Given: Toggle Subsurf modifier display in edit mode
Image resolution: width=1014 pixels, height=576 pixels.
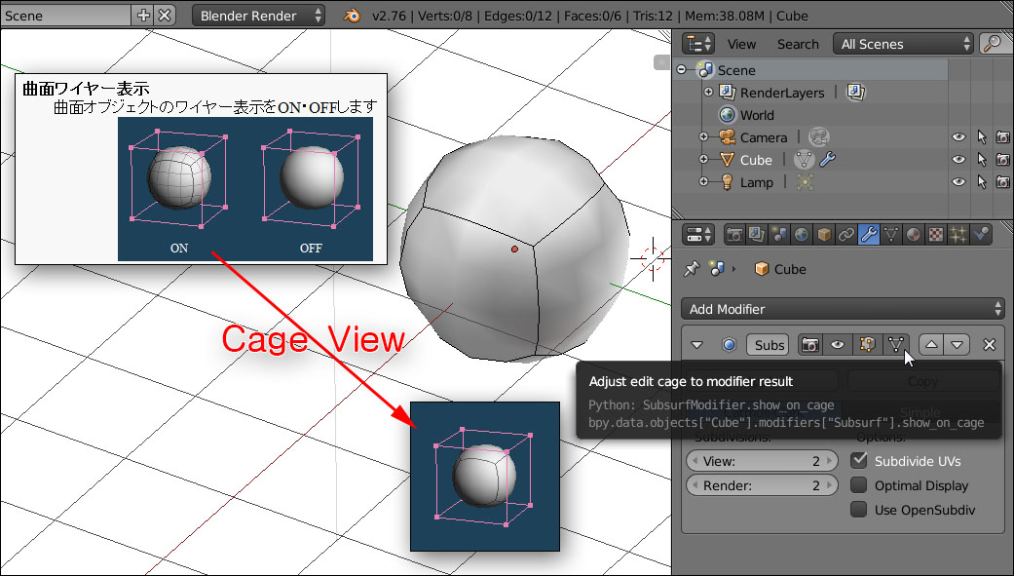Looking at the screenshot, I should [867, 345].
